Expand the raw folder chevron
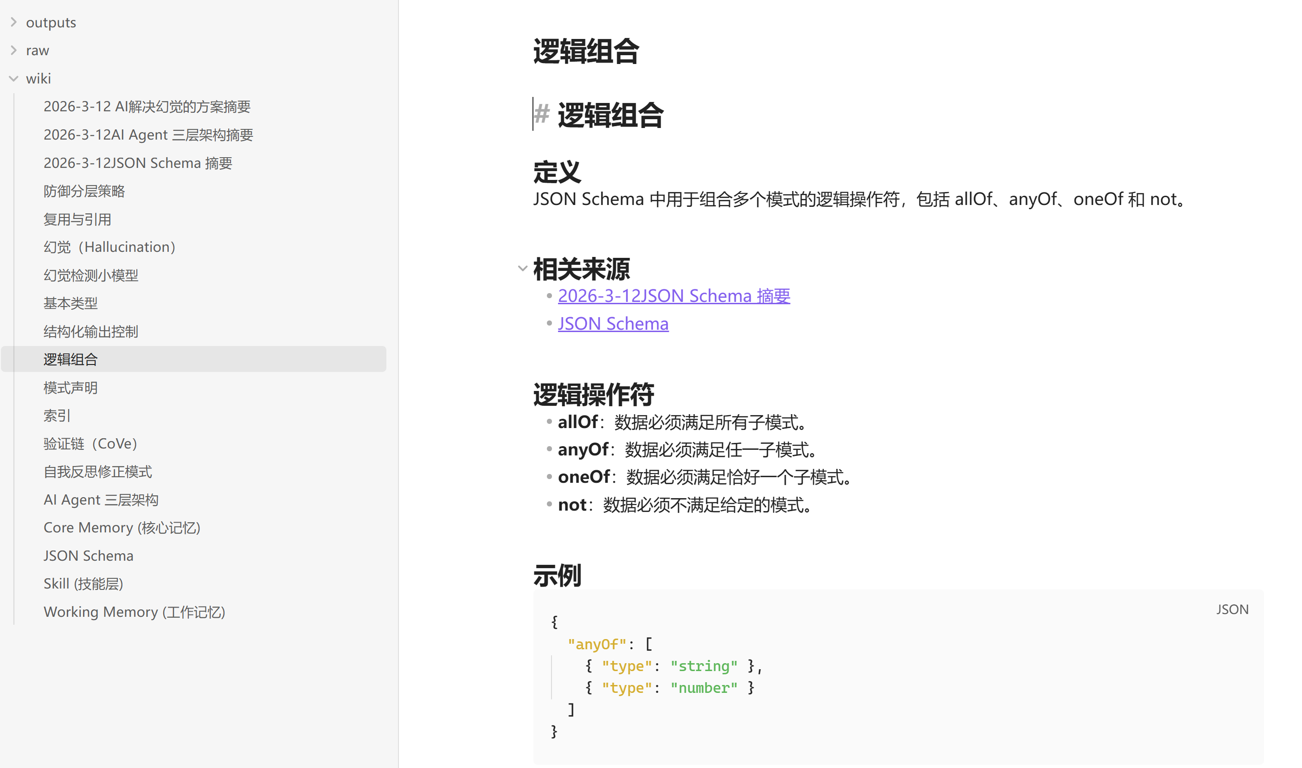This screenshot has width=1302, height=768. pyautogui.click(x=14, y=50)
